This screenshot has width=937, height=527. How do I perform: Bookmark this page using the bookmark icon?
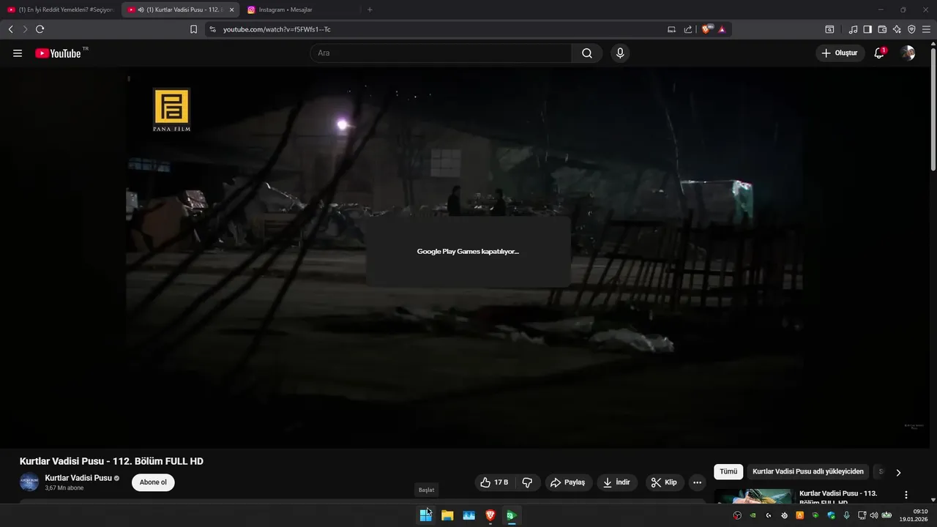coord(193,29)
